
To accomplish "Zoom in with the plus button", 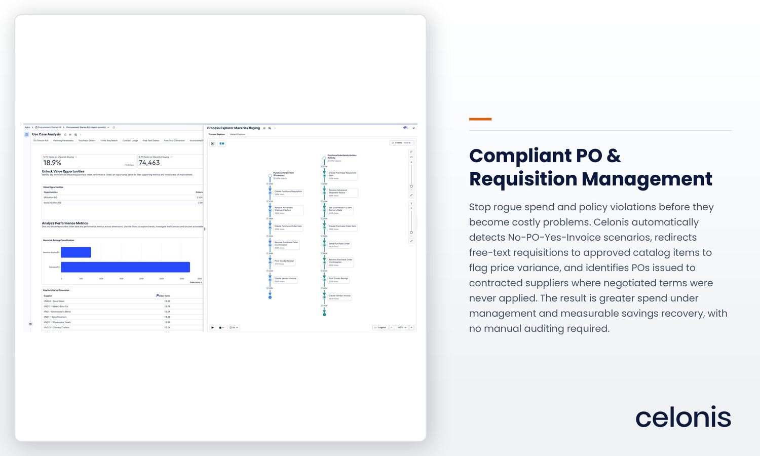I will 411,327.
